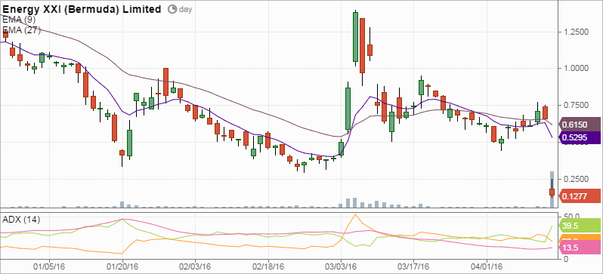Click the tallest volume bar at the chart end
The width and height of the screenshot is (603, 274).
pyautogui.click(x=552, y=189)
